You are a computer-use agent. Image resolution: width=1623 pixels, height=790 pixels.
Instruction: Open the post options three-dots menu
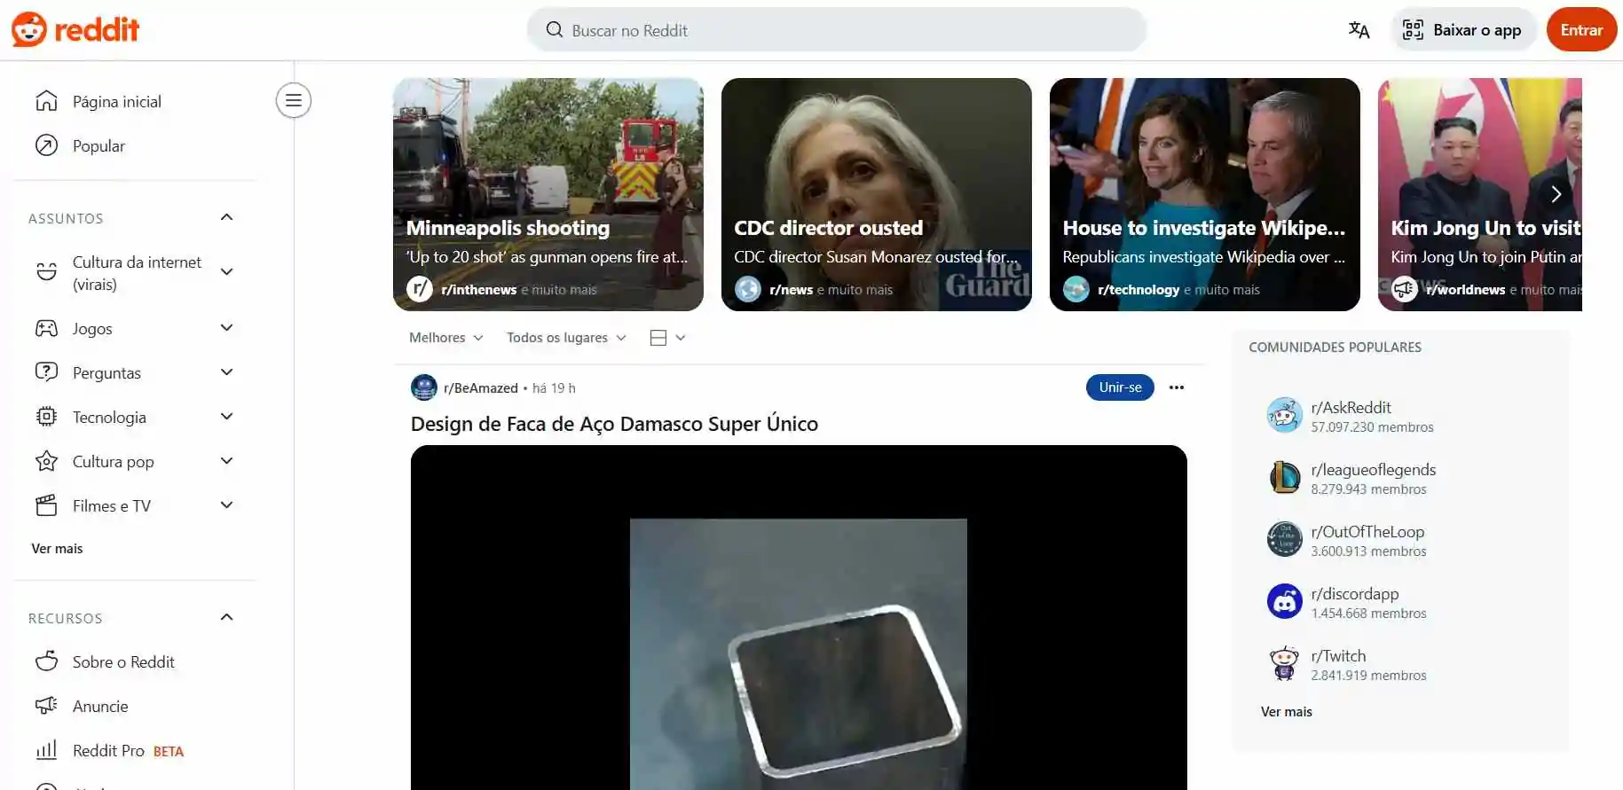1176,387
